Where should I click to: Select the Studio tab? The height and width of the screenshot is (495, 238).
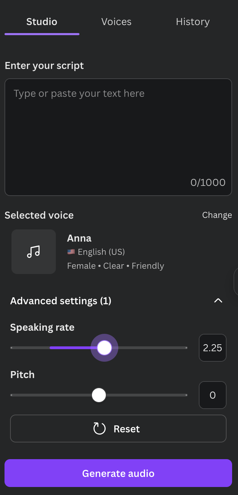pos(42,22)
